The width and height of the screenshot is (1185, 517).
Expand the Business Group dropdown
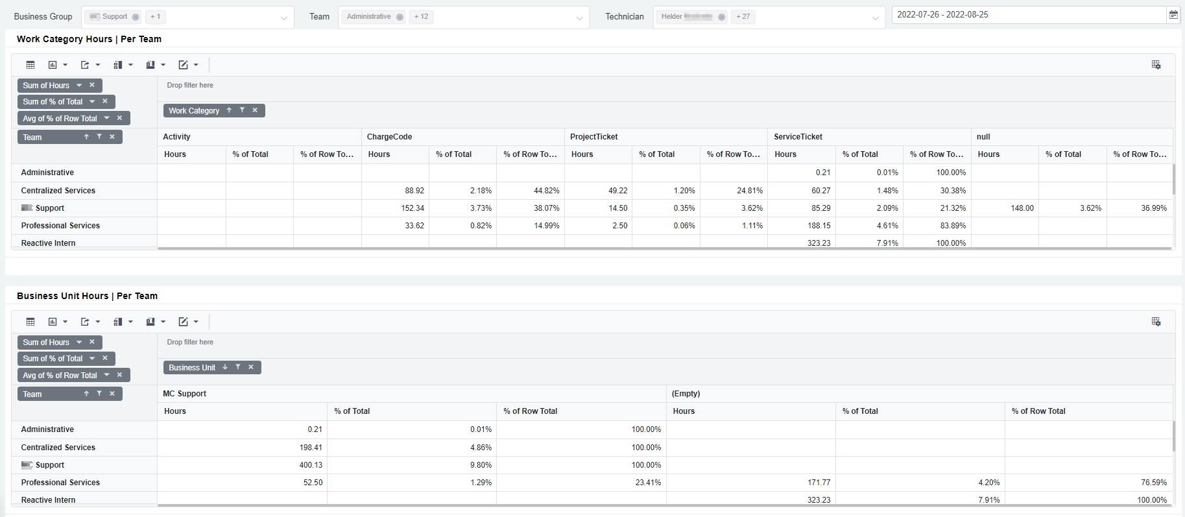283,18
